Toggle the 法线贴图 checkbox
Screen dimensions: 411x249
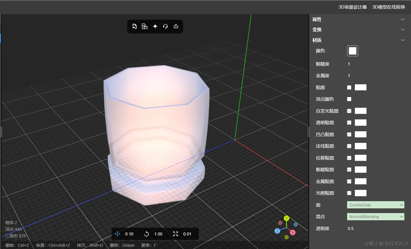[349, 146]
